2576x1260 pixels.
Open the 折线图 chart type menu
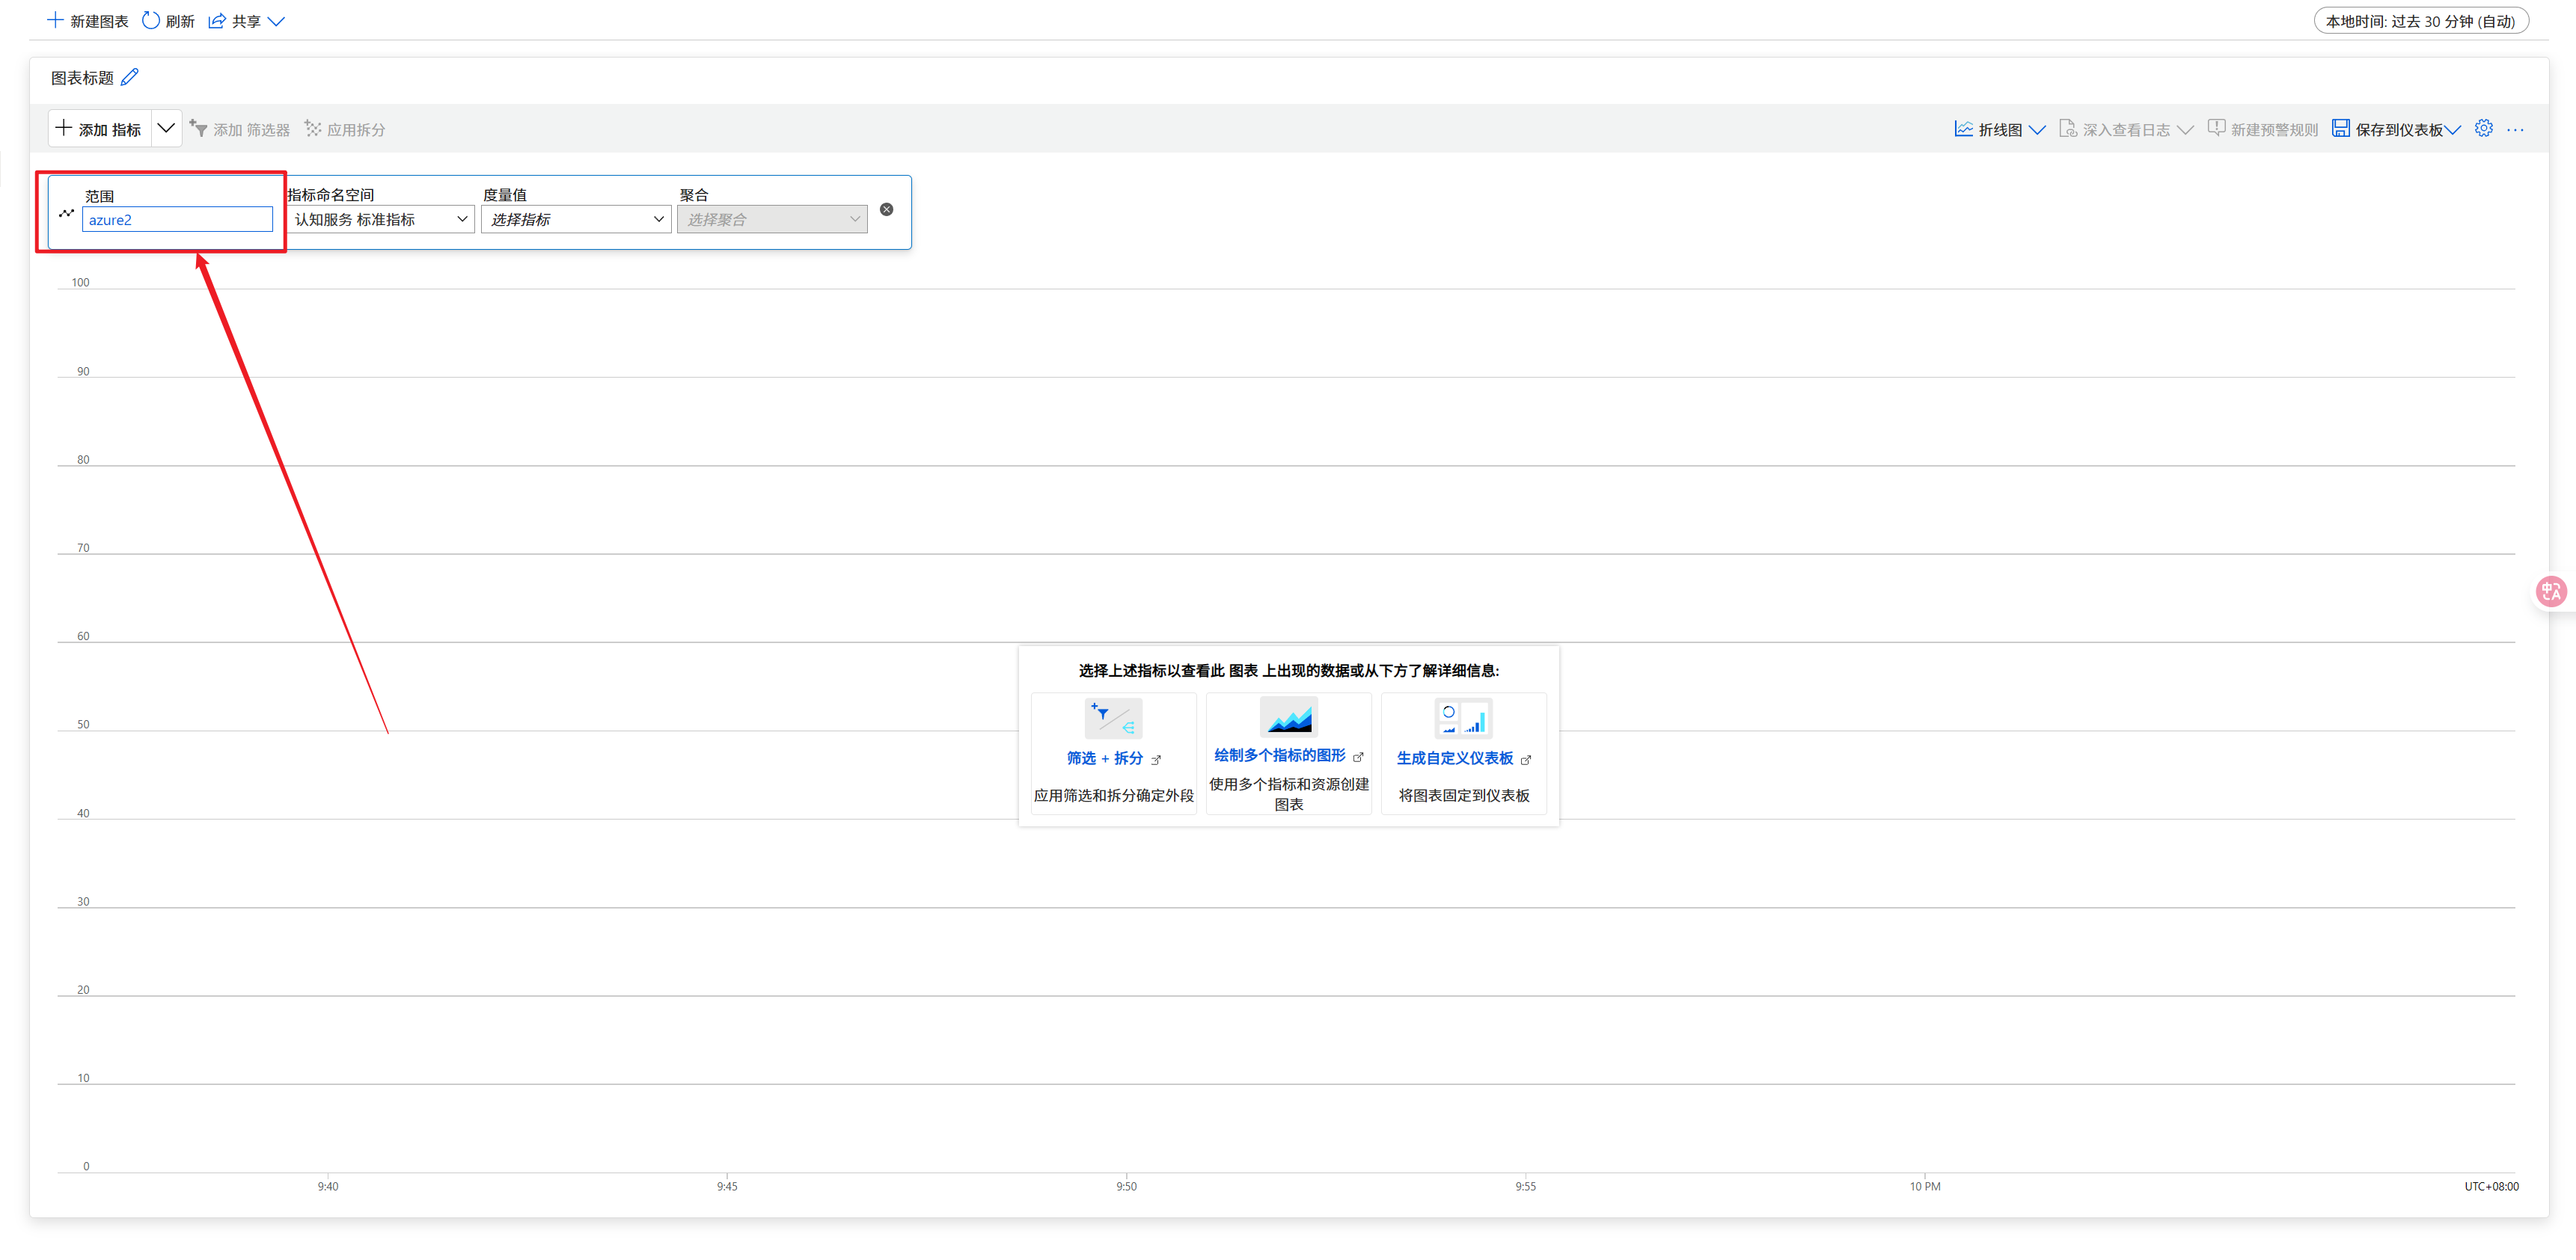2000,129
